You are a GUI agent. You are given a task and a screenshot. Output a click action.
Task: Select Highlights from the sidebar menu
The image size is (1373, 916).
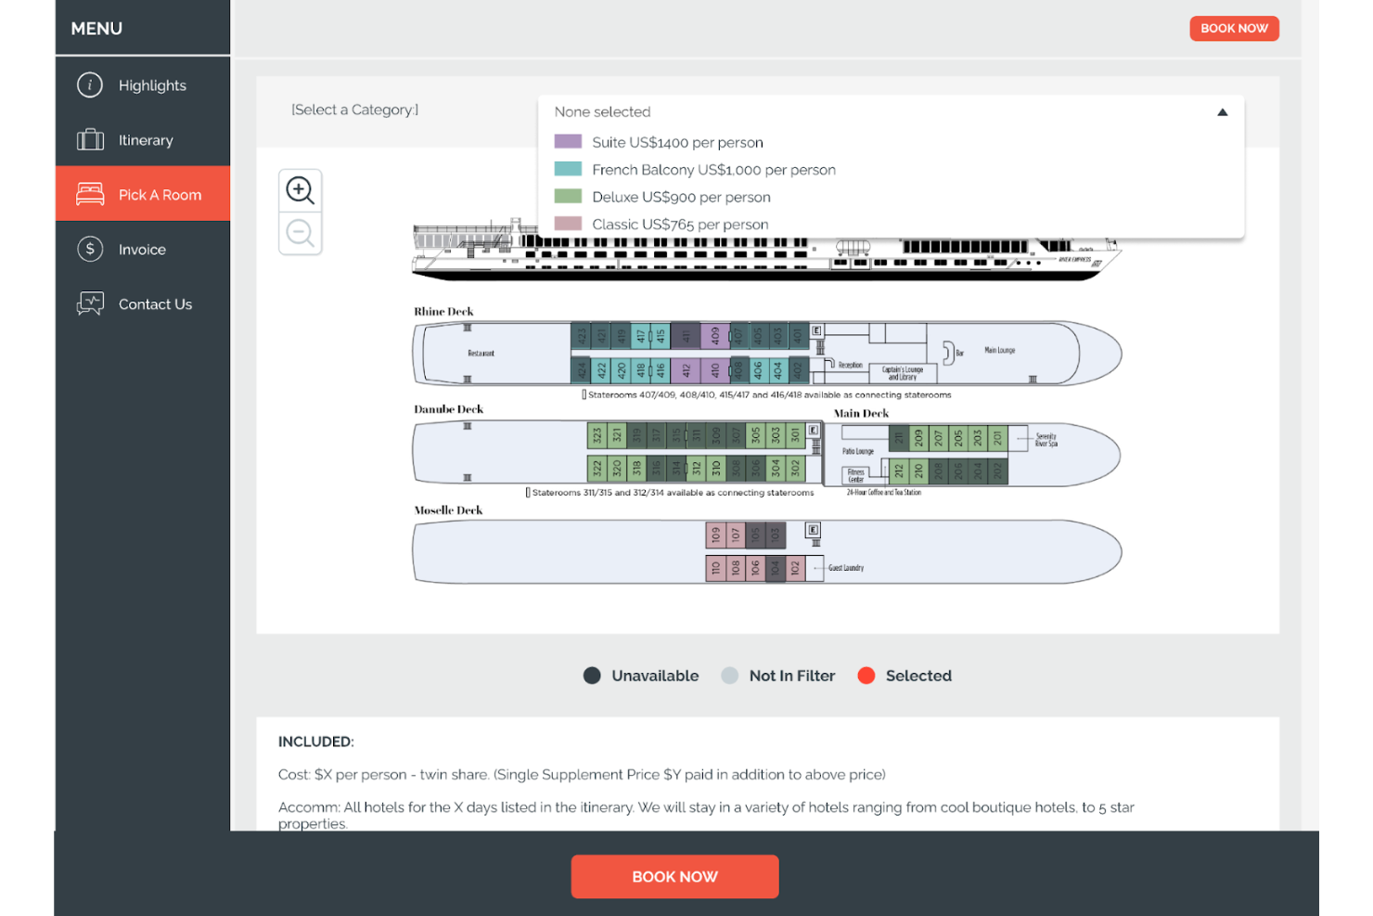click(152, 84)
